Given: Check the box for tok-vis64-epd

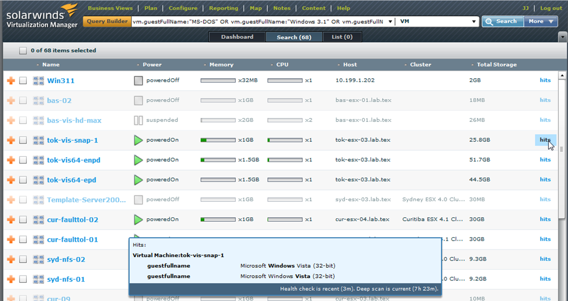Looking at the screenshot, I should pyautogui.click(x=23, y=180).
